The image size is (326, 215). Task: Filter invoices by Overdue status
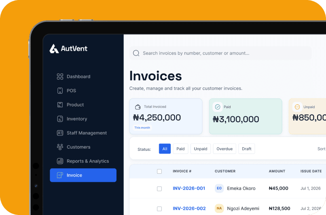224,149
